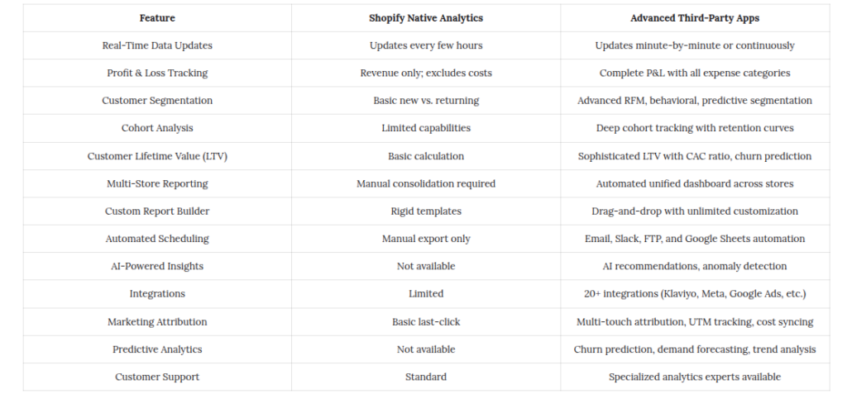Select the Shopify Native Analytics header

tap(426, 18)
